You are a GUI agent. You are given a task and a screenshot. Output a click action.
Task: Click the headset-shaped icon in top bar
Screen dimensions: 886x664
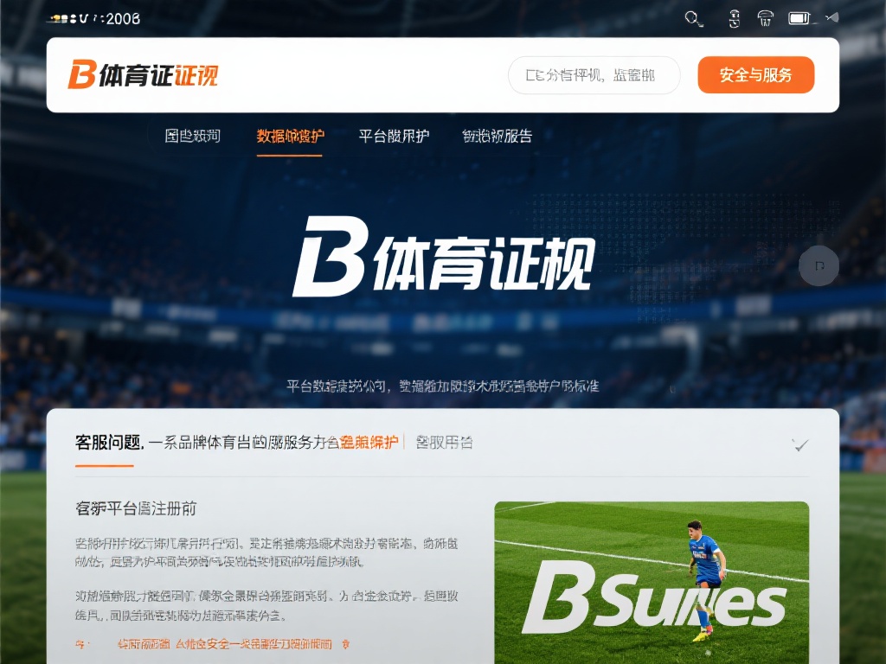[766, 19]
